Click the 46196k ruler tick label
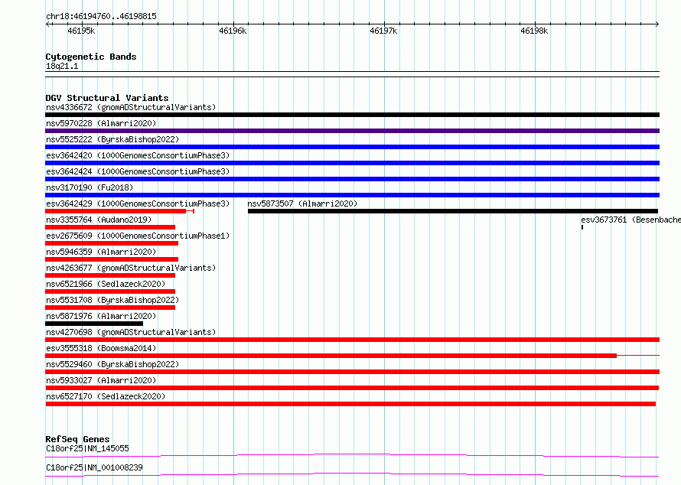Screen dimensions: 681x485 (x=233, y=31)
